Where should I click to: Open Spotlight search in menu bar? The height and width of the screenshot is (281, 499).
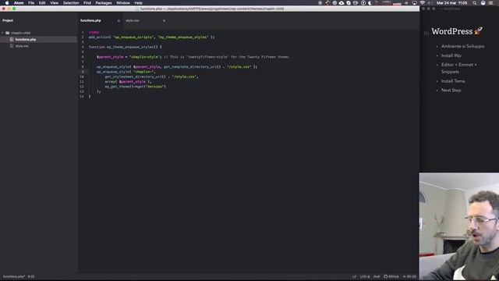click(475, 3)
